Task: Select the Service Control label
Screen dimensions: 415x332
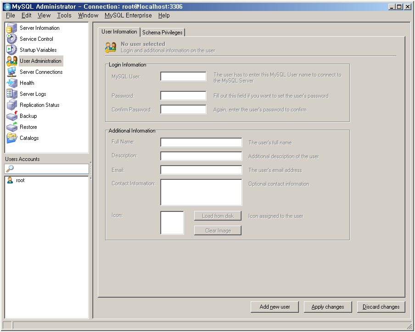Action: point(37,39)
